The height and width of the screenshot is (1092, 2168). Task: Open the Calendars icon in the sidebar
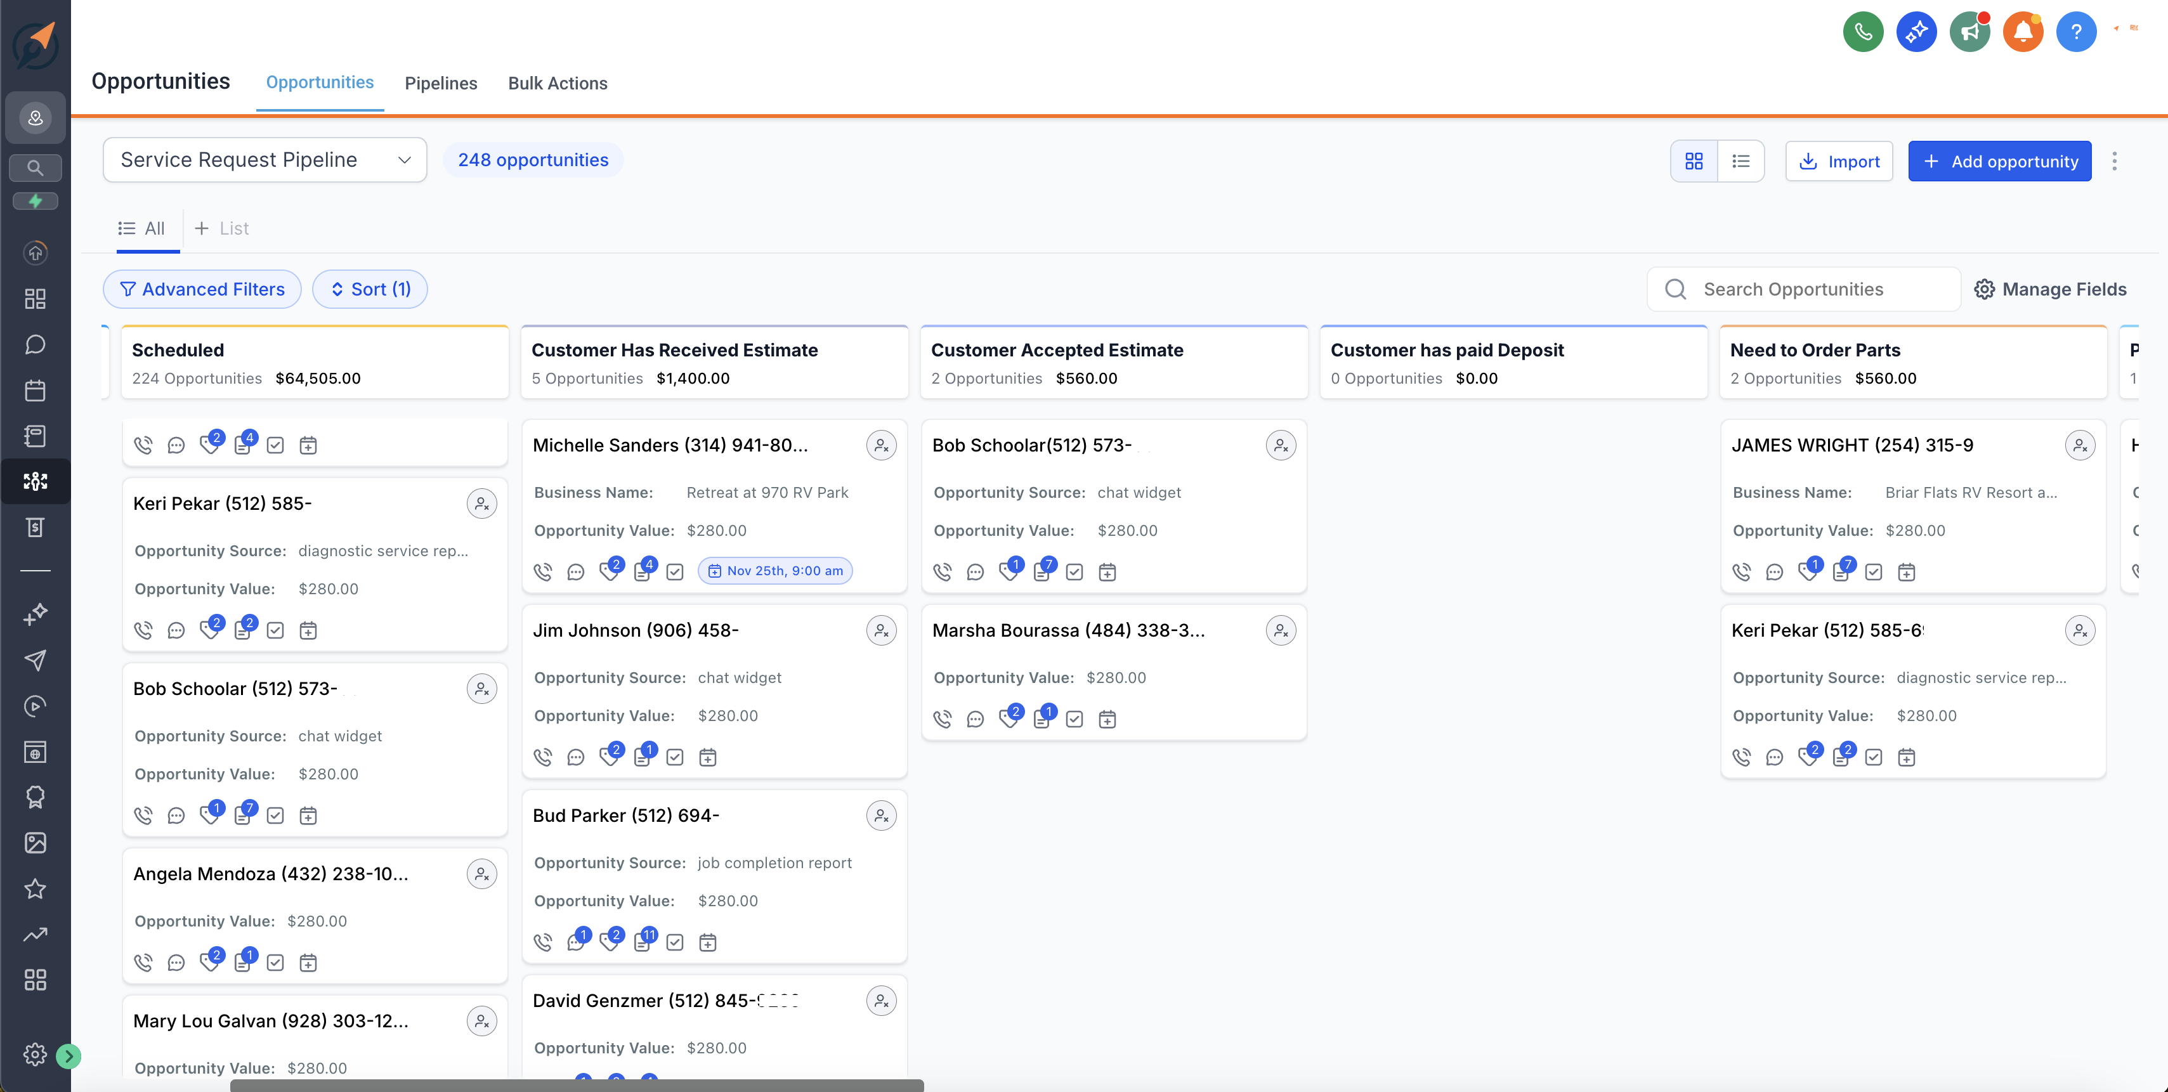(34, 389)
